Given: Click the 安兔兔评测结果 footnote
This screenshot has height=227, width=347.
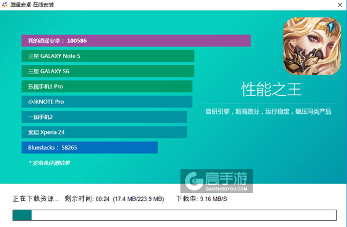Looking at the screenshot, I should [49, 163].
